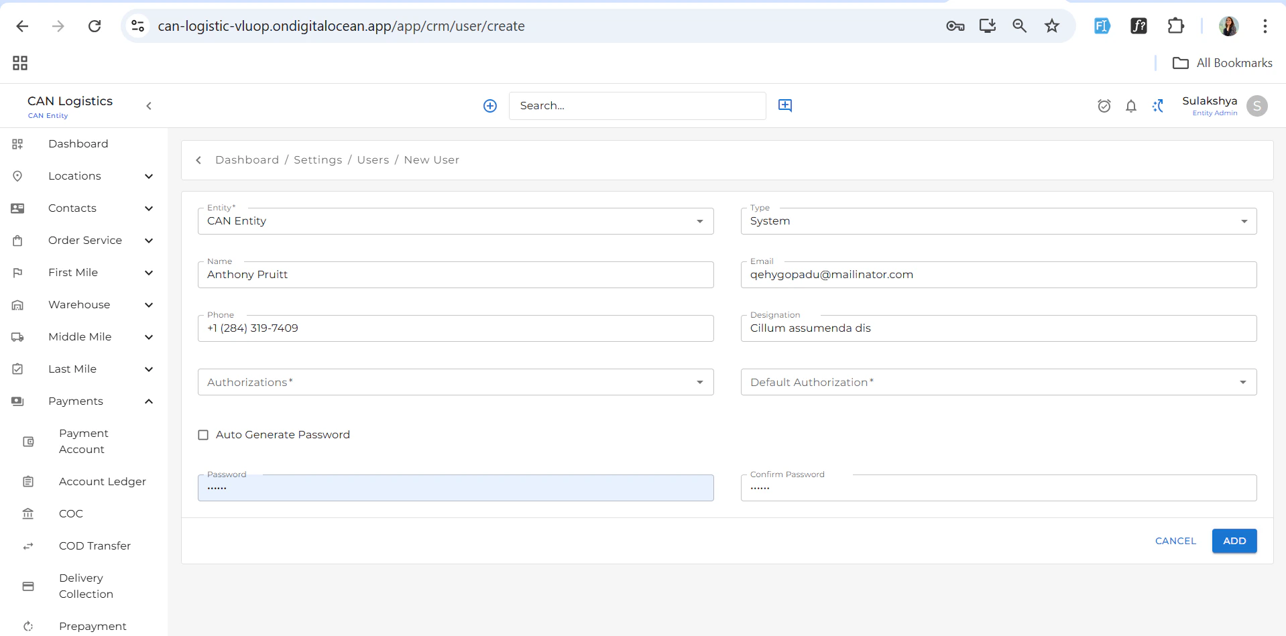
Task: Open Prepayment submenu item
Action: pyautogui.click(x=93, y=627)
